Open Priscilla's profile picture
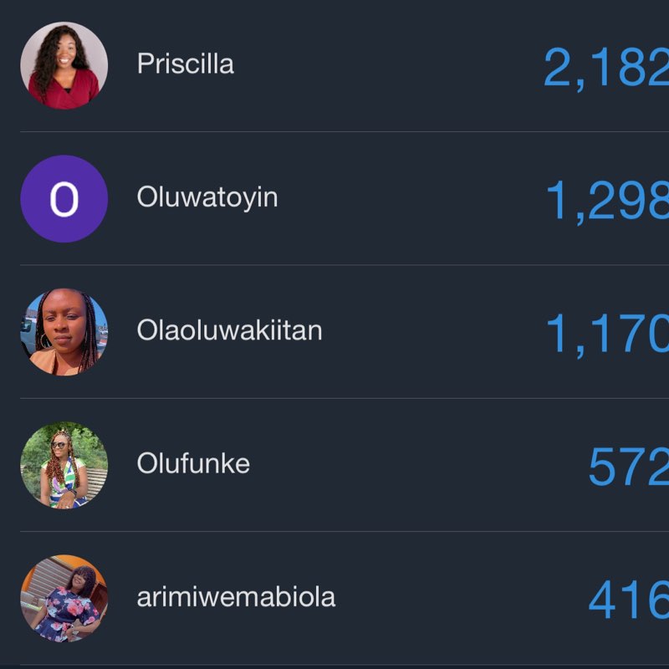669x669 pixels. pos(64,65)
